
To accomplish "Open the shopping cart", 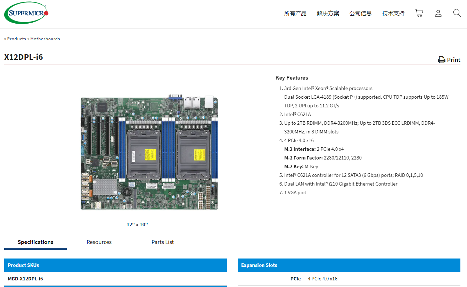I will pos(419,13).
